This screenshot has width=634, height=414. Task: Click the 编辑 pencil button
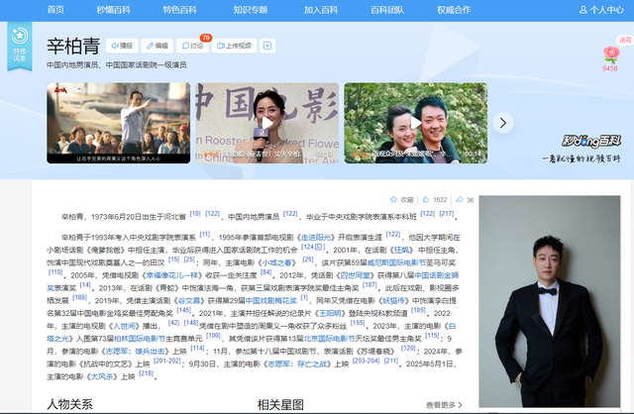tap(158, 46)
